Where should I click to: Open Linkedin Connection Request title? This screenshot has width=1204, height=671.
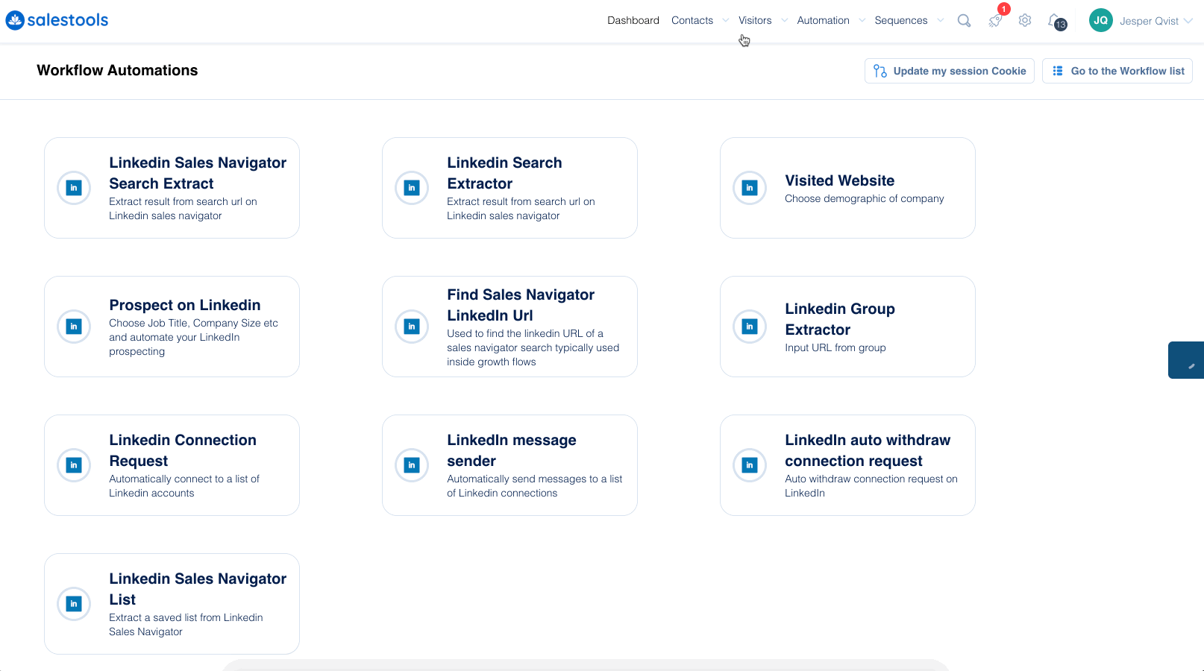(x=183, y=450)
